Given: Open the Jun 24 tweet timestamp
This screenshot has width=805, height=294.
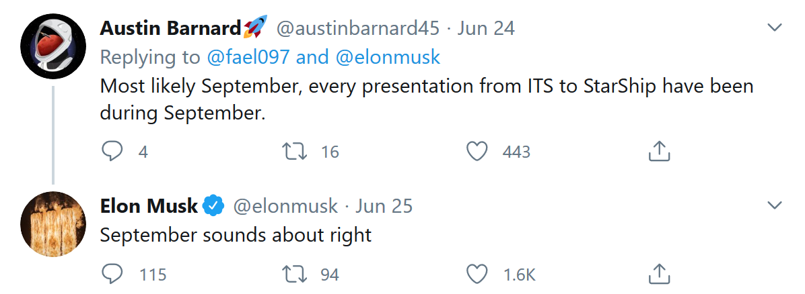Looking at the screenshot, I should pyautogui.click(x=486, y=28).
